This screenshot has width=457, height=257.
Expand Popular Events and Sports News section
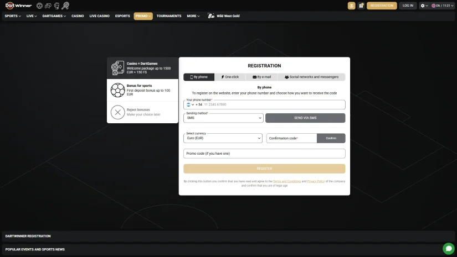[228, 249]
